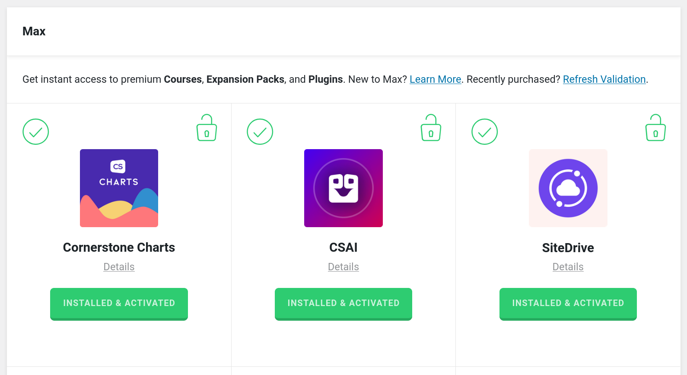Click the SiteDrive title heading
The height and width of the screenshot is (375, 687).
pos(568,248)
